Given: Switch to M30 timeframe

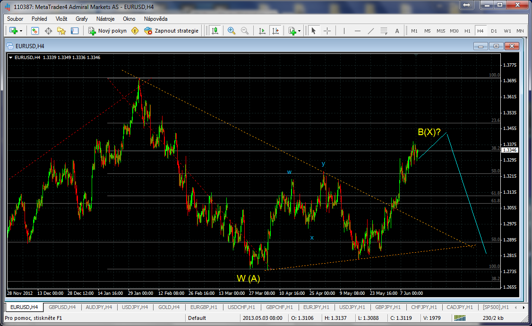Looking at the screenshot, I should (x=454, y=31).
